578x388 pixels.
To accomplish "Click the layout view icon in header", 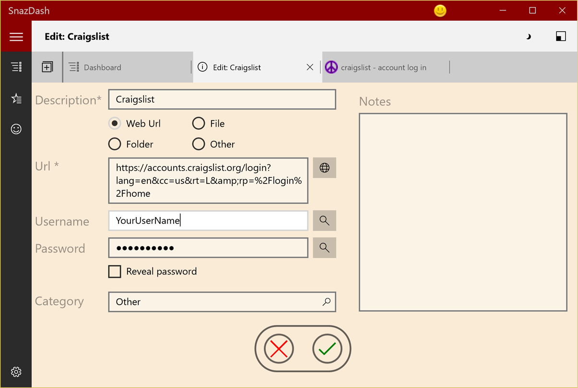I will (x=560, y=36).
